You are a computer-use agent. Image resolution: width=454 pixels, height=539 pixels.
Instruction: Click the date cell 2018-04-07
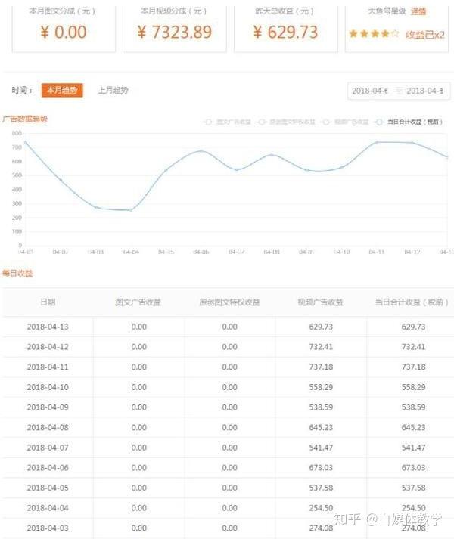(x=48, y=448)
